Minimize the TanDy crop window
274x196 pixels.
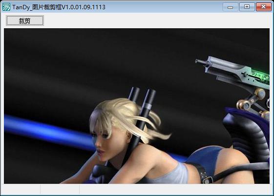[x=231, y=7]
